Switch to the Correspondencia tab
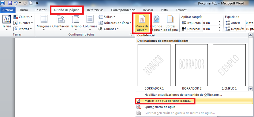The image size is (254, 117). point(123,10)
